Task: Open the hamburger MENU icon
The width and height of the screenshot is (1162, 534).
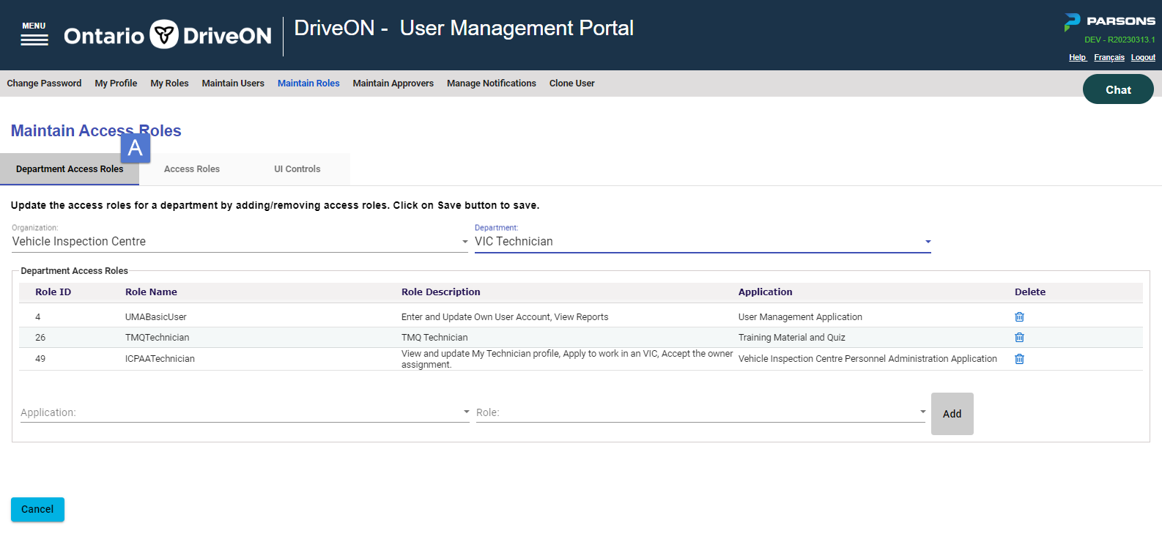Action: click(34, 34)
